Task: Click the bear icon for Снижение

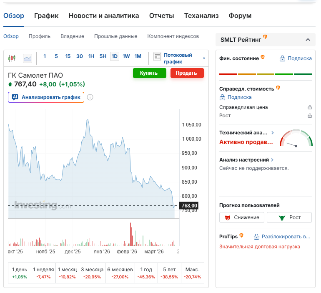Action: (x=228, y=217)
